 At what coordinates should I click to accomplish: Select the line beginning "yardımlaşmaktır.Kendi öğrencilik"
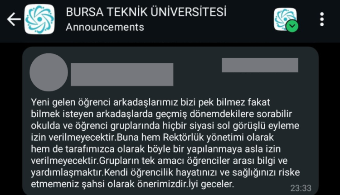coord(166,173)
